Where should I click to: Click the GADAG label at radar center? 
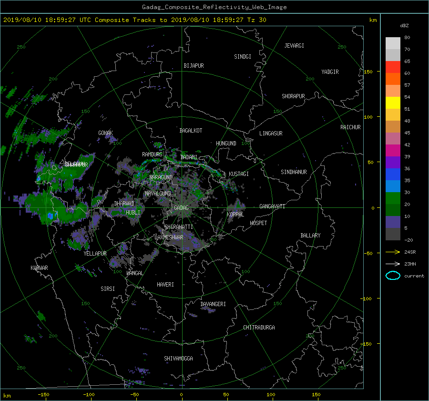181,208
